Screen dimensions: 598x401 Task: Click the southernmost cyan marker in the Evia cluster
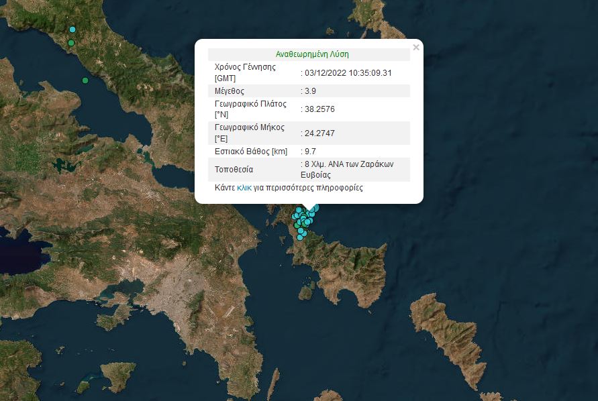tap(301, 237)
